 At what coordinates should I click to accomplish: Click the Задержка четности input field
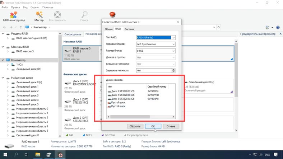[x=154, y=70]
